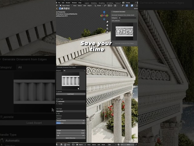This screenshot has height=146, width=194.
Task: Open the viewport Add menu in header
Action: pyautogui.click(x=85, y=5)
